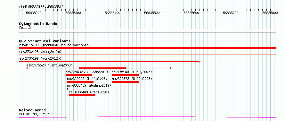Open the MAP3K1|NM_005921 gene label

tap(35, 114)
